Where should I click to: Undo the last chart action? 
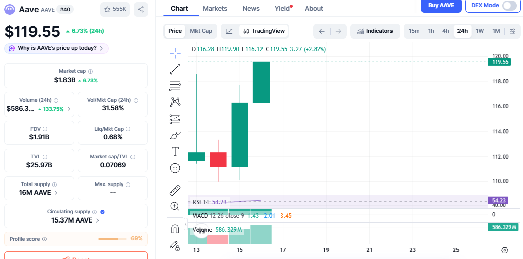pos(322,31)
